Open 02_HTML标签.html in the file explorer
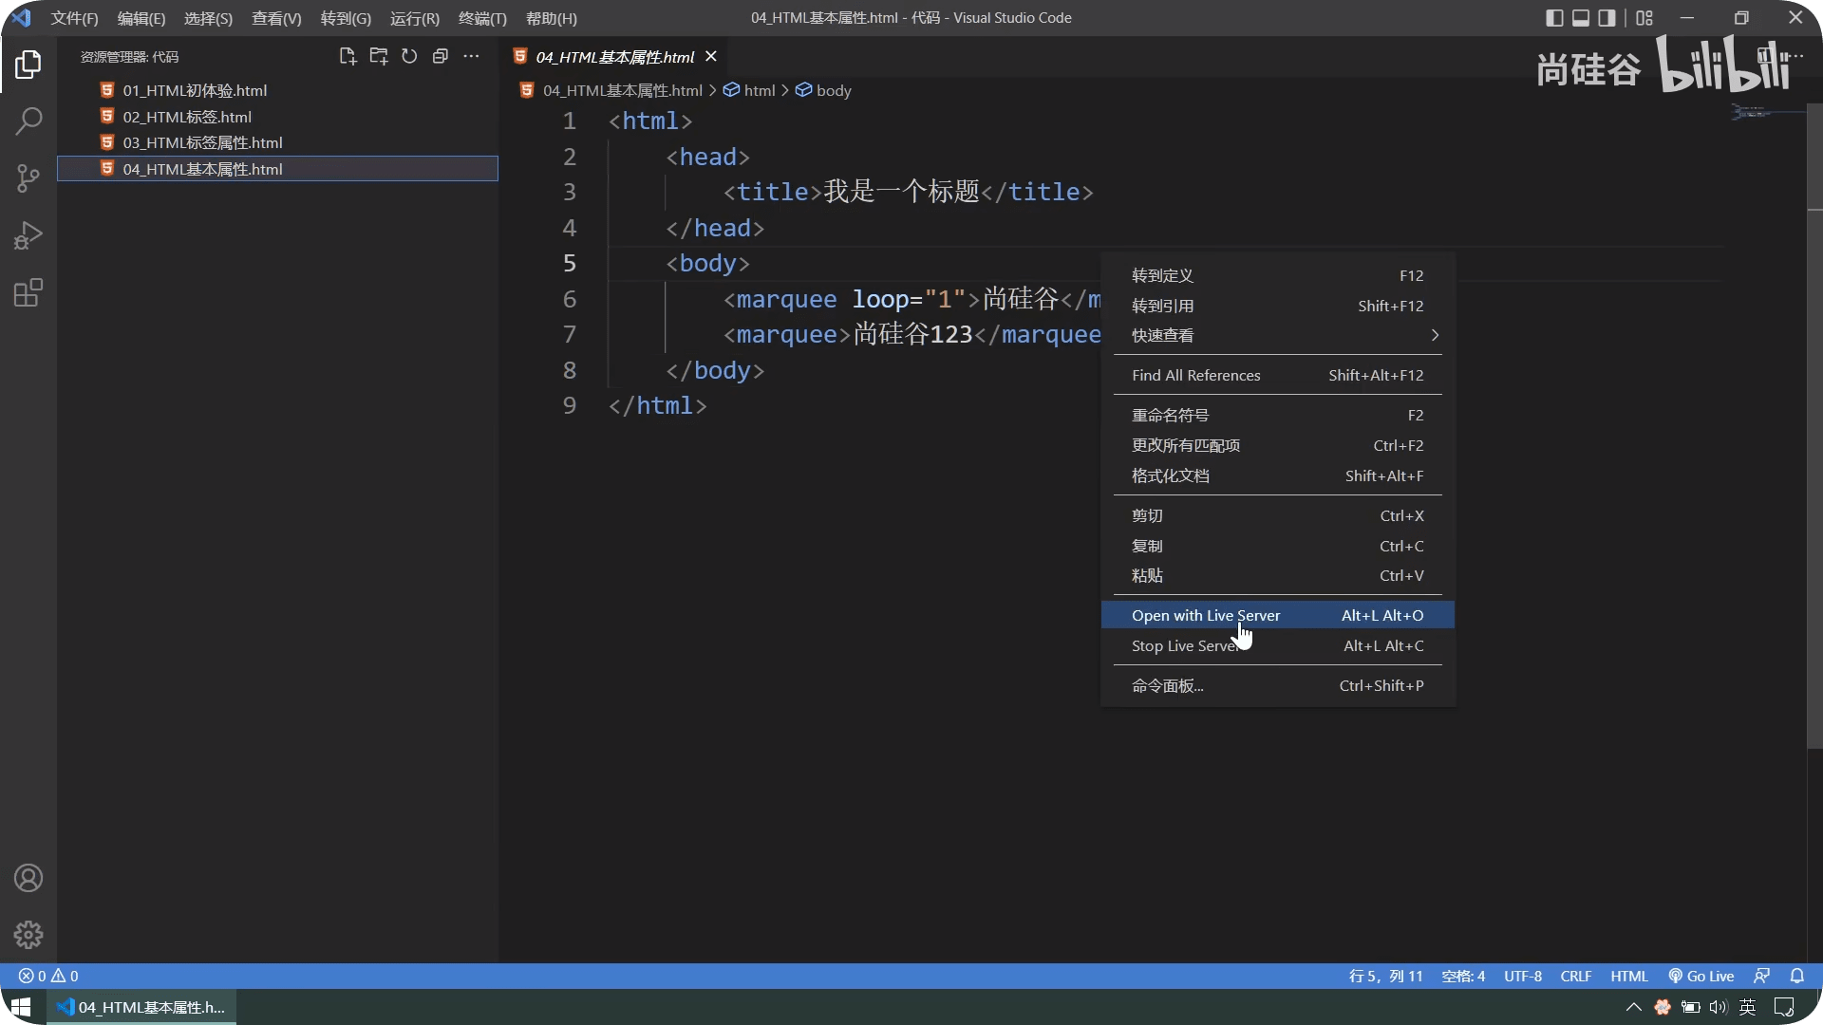Screen dimensions: 1823x1025 [x=187, y=117]
